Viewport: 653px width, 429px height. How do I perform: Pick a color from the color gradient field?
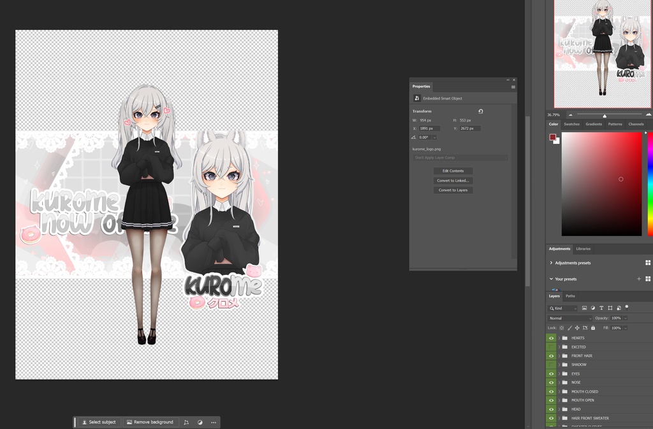pos(602,185)
